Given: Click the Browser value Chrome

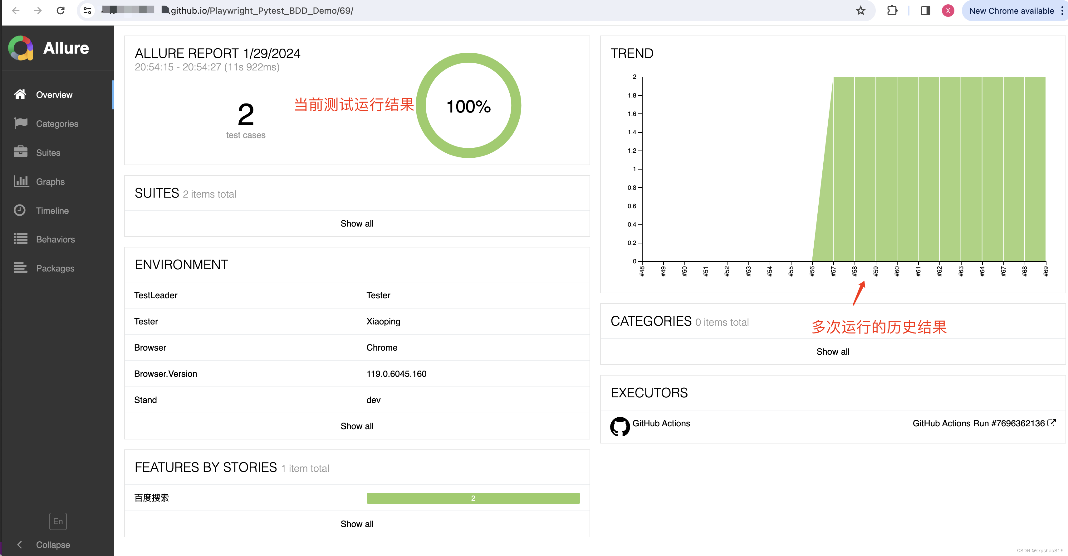Looking at the screenshot, I should point(382,348).
